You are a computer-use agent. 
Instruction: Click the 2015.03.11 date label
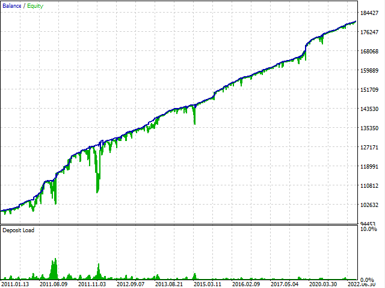208,284
